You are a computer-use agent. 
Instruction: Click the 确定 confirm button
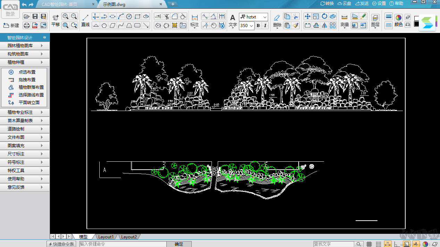179,244
